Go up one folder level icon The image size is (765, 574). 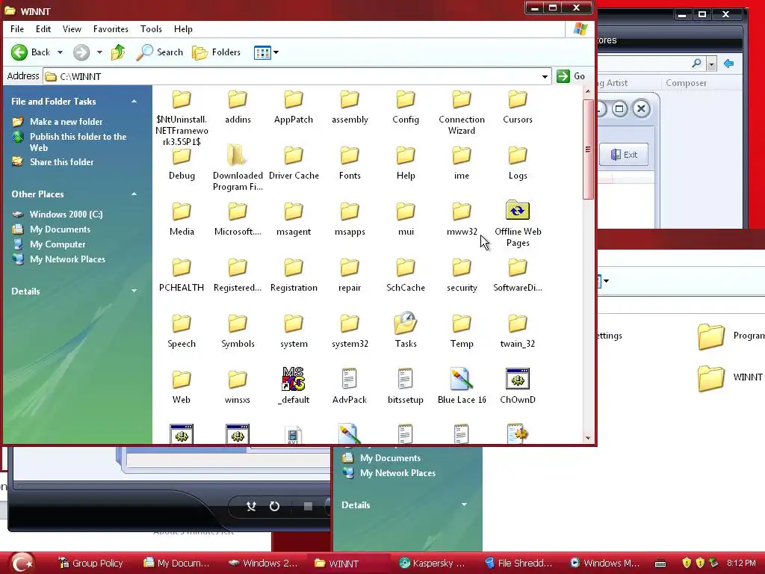(118, 52)
